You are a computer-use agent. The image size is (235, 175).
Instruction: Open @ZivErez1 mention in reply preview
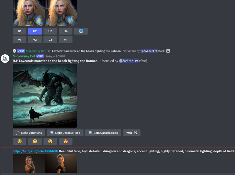(149, 51)
